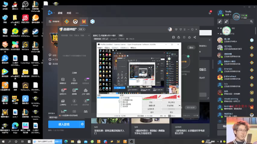This screenshot has width=257, height=144.
Task: Open the Hearthstone game tab in Battle.net
Action: (67, 21)
